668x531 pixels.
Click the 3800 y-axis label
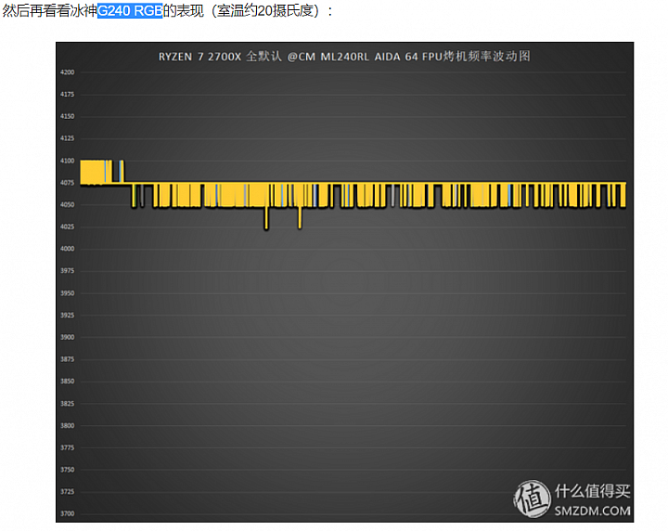pyautogui.click(x=68, y=425)
